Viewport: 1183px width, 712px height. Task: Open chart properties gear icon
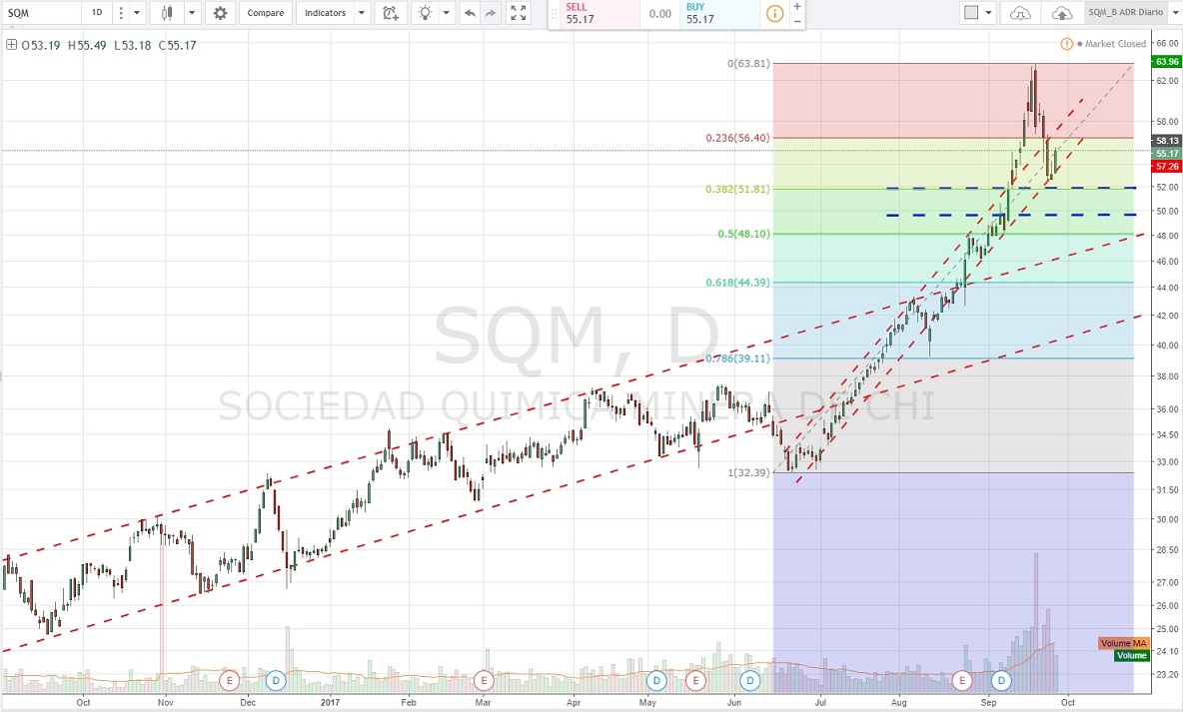[220, 13]
